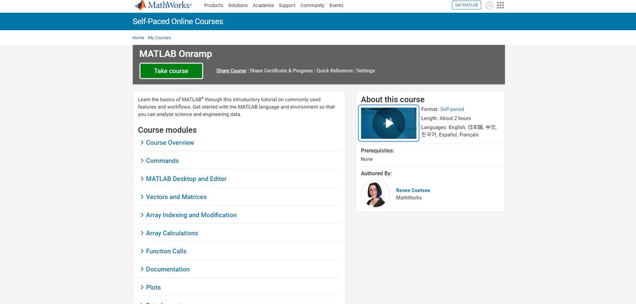The width and height of the screenshot is (636, 304).
Task: Click the 'Course modules' heading
Action: (x=167, y=130)
